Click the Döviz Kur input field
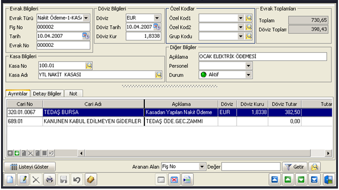Viewport: 339px width, 190px height. pyautogui.click(x=143, y=36)
